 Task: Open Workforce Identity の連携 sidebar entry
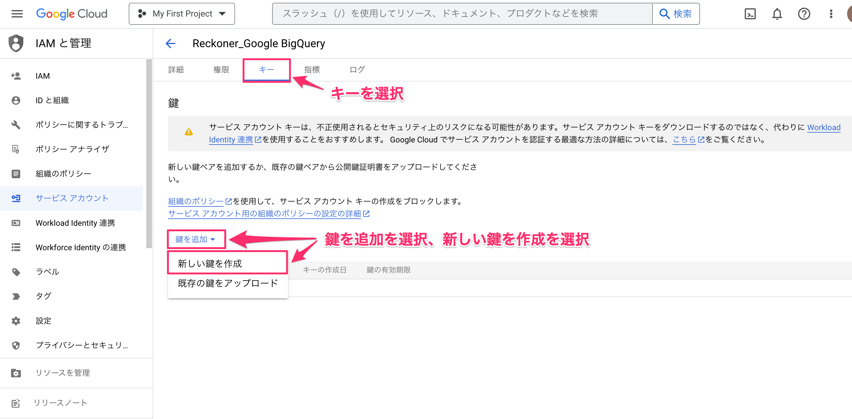[71, 247]
